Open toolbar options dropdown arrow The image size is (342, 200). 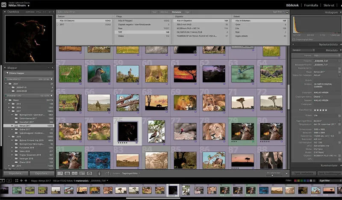(286, 174)
